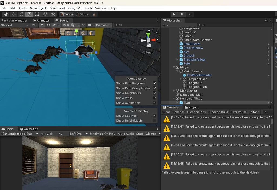
Task: Toggle scene lighting with the bulb icon
Action: (x=42, y=25)
